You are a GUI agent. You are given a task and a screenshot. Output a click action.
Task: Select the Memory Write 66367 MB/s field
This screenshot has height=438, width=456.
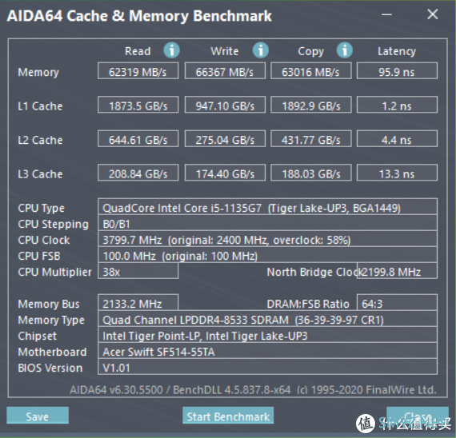pyautogui.click(x=225, y=70)
